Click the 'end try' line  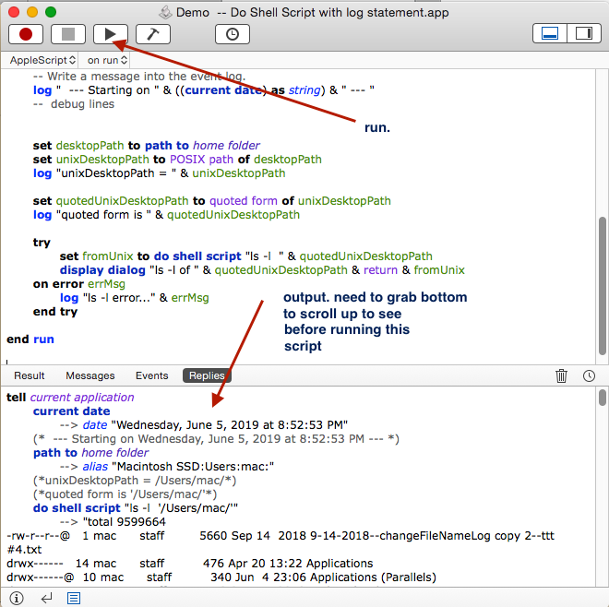55,312
